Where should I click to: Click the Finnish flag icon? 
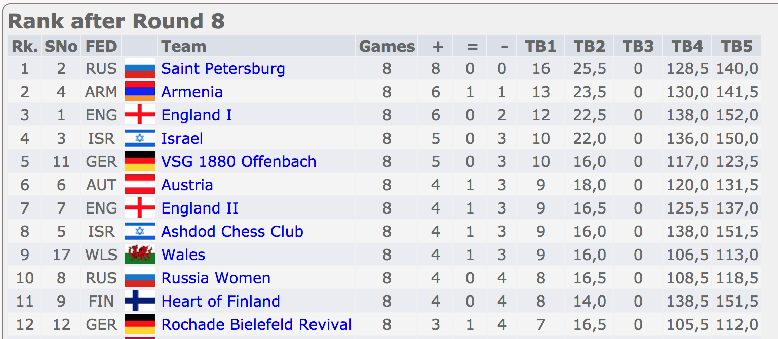(x=139, y=301)
